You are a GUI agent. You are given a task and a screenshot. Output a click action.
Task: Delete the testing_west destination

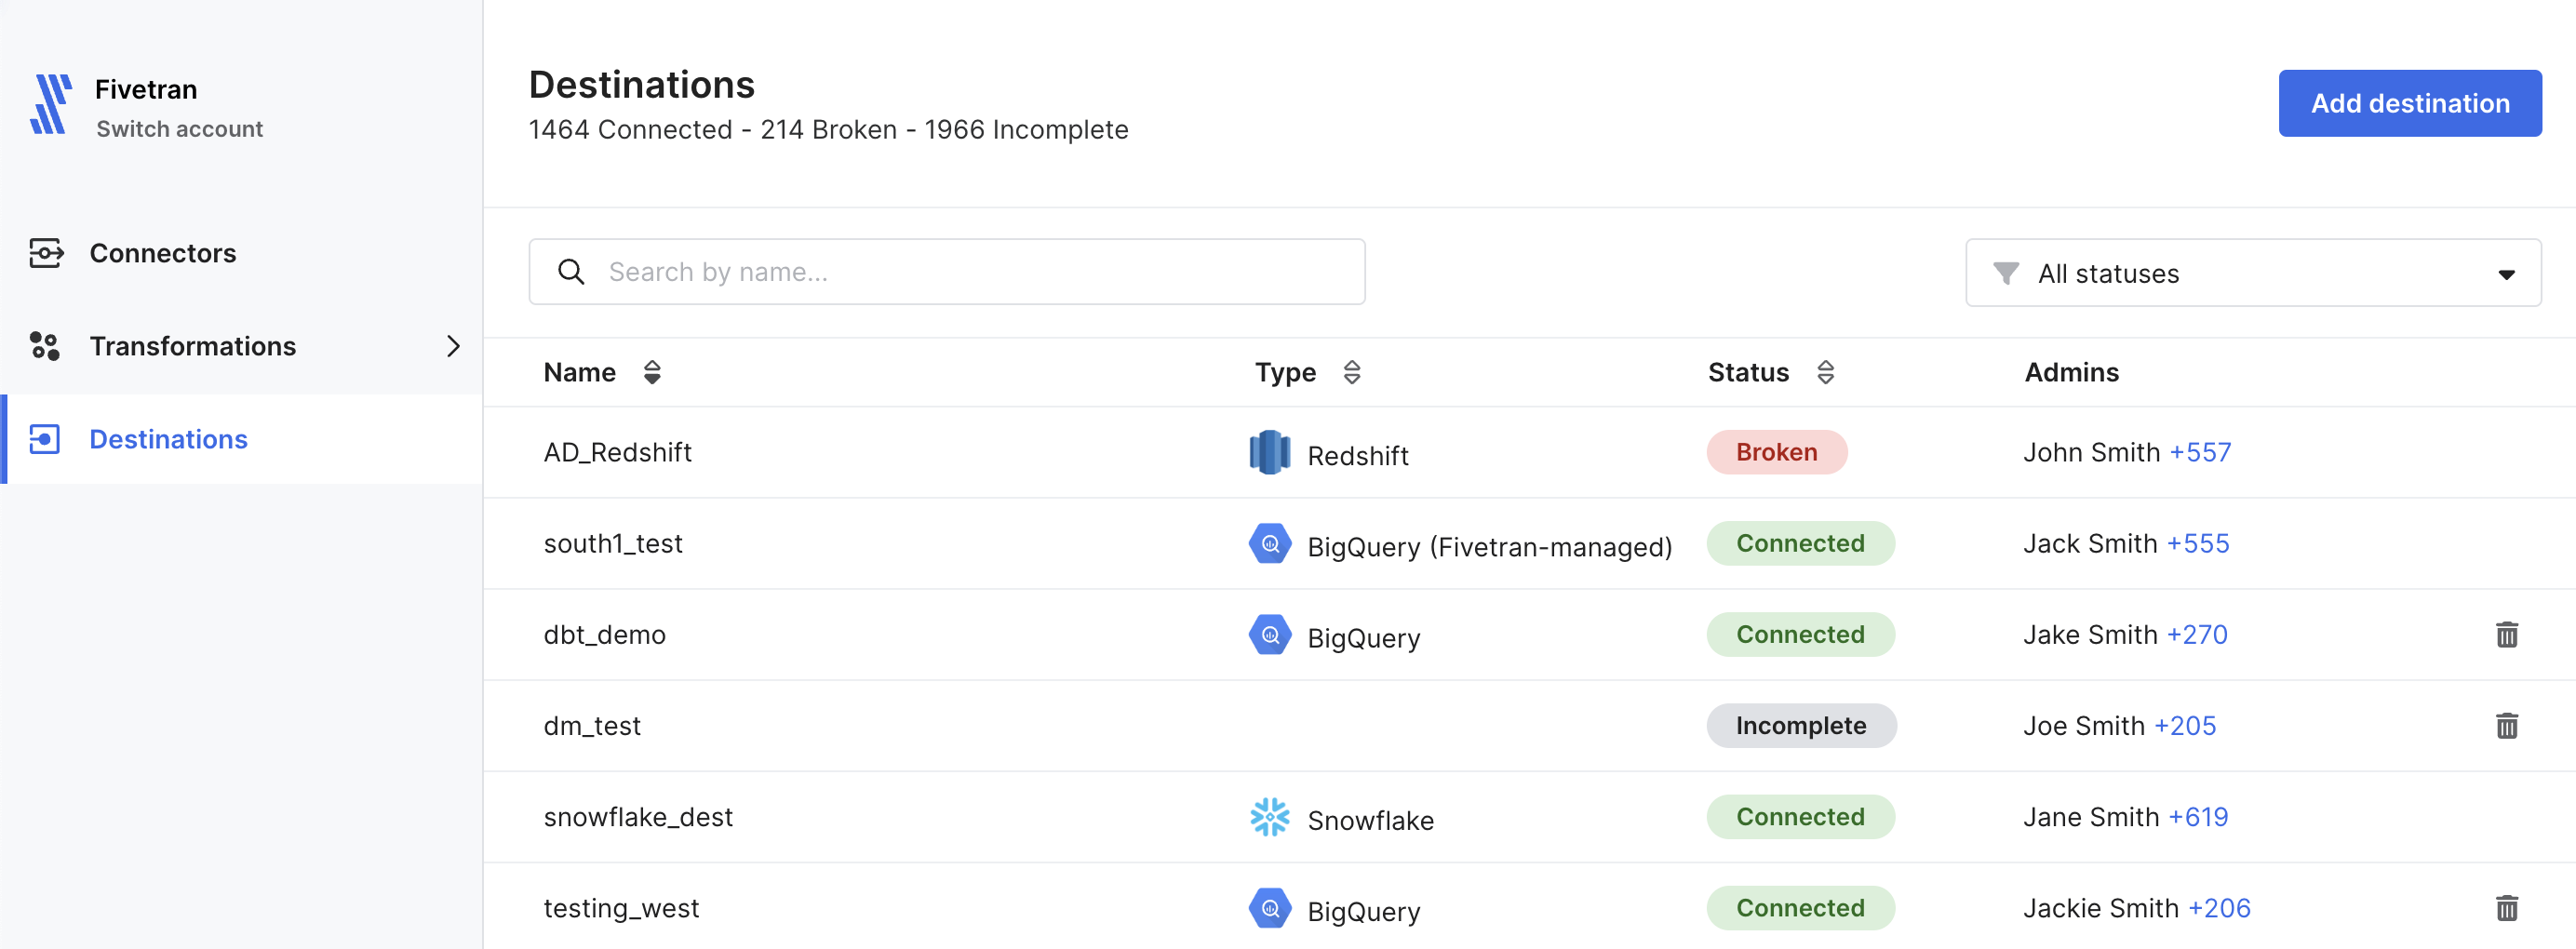2506,908
